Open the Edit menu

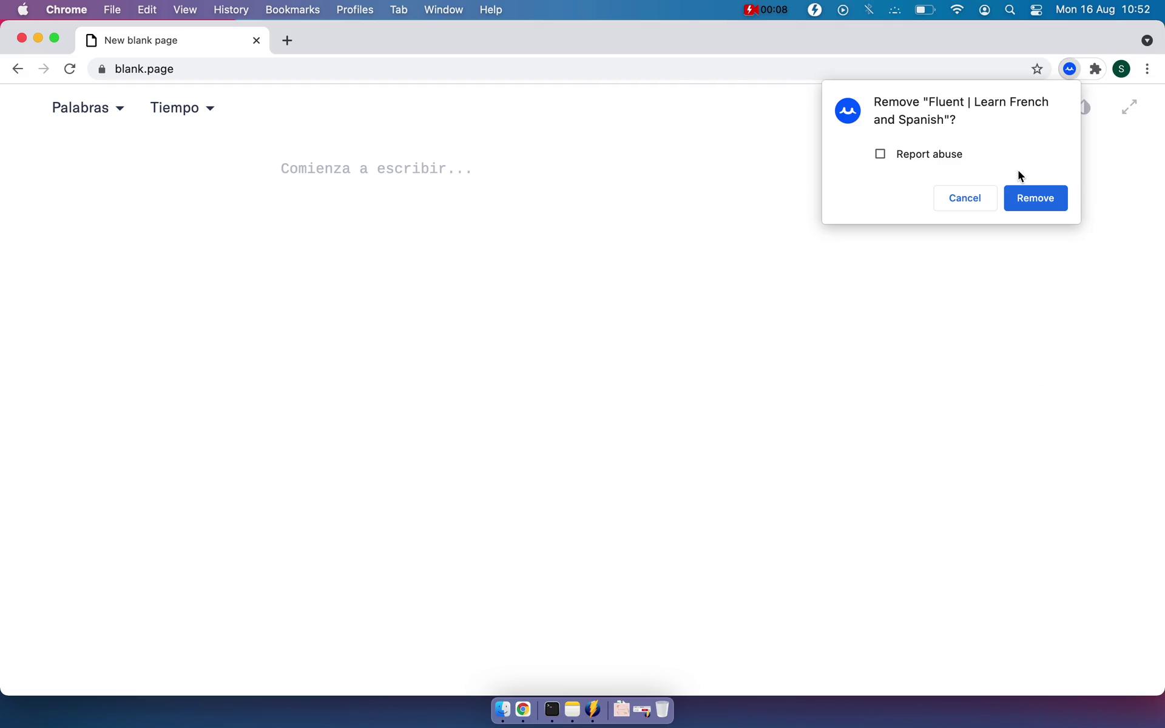tap(147, 10)
